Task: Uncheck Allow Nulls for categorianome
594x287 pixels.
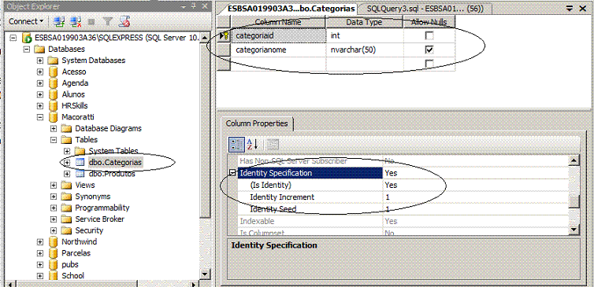Action: (429, 50)
